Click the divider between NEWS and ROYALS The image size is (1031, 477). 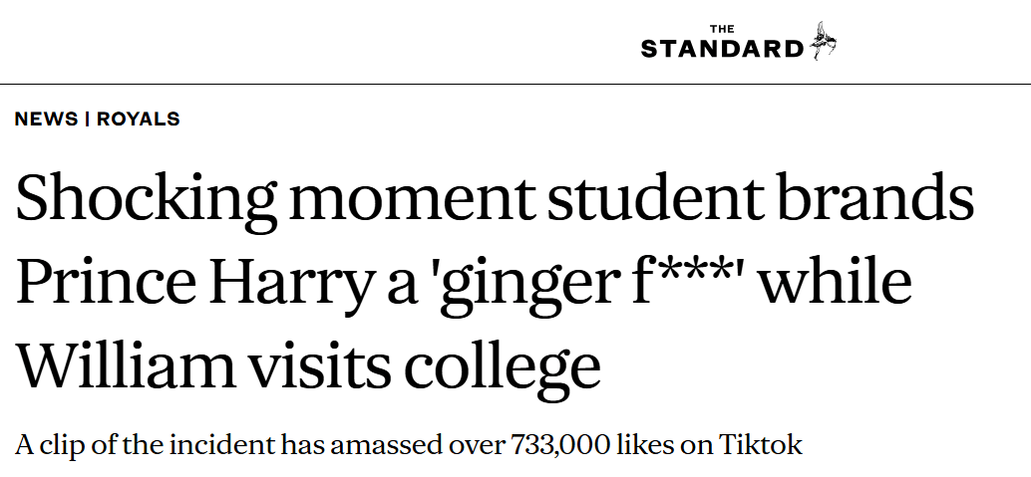[x=87, y=119]
